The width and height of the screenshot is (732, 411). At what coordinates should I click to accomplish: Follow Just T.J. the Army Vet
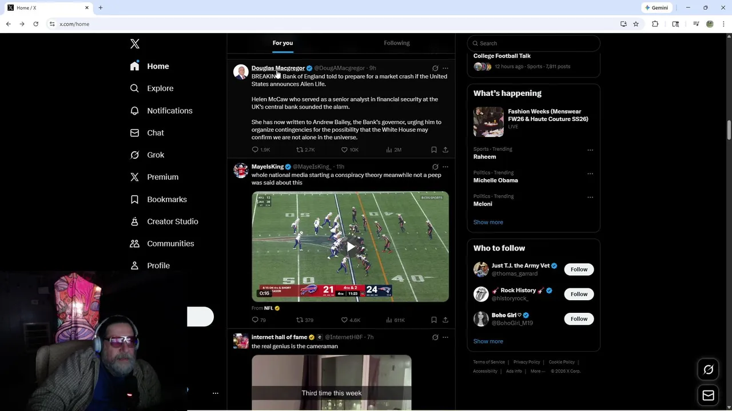(x=579, y=269)
